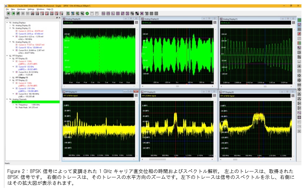Click the settings icon in FFT Display(1) header
This screenshot has height=190, width=307.
(136, 96)
